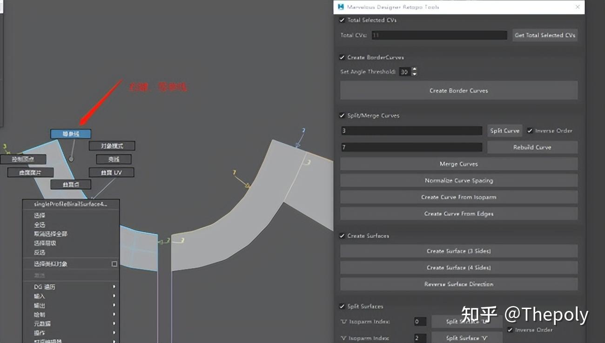Screen dimensions: 605x343
Task: Choose 等参线 in the marking menu
Action: [71, 134]
